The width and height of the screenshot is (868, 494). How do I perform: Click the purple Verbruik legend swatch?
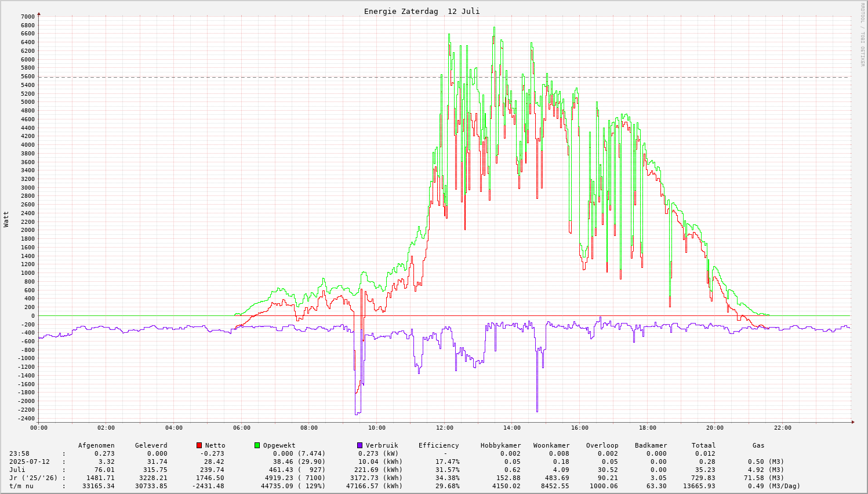pyautogui.click(x=359, y=445)
